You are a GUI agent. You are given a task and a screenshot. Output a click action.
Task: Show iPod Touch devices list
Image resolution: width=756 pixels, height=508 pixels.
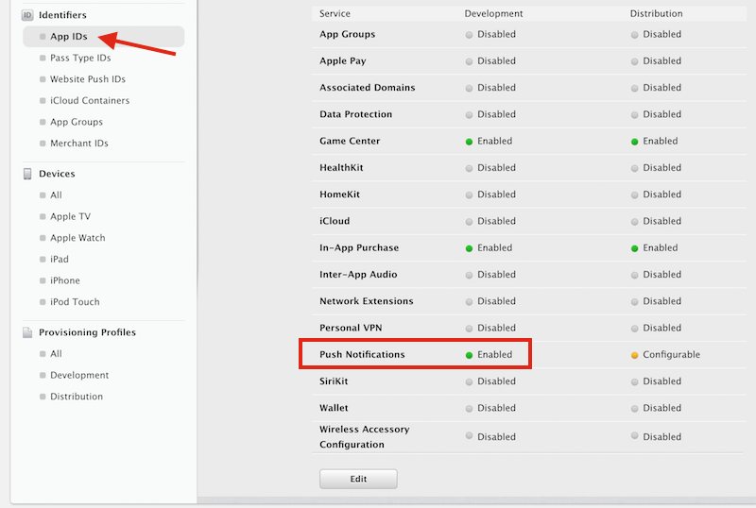75,302
